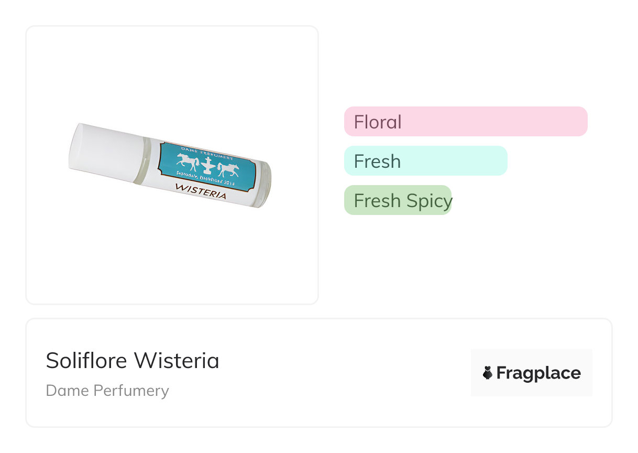
Task: Click the white cap of the bottle
Action: click(107, 152)
